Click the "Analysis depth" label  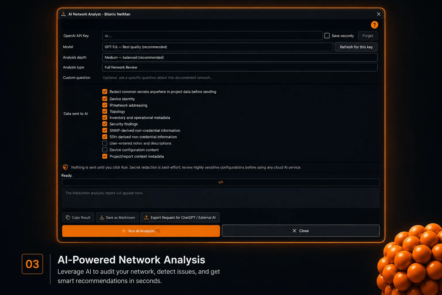(75, 57)
